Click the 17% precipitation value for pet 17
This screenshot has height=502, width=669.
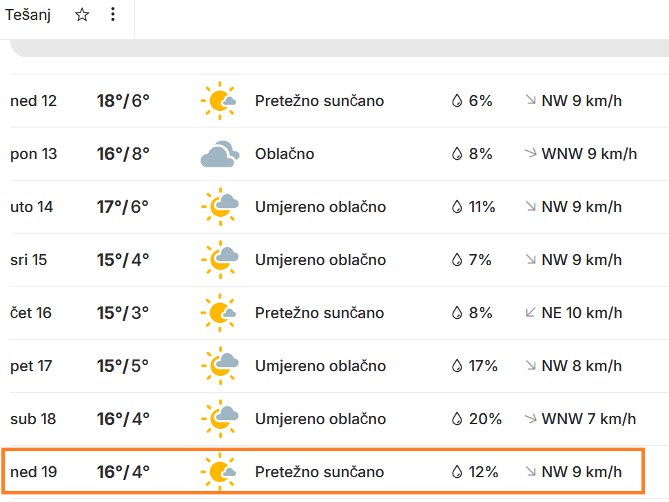pos(483,366)
